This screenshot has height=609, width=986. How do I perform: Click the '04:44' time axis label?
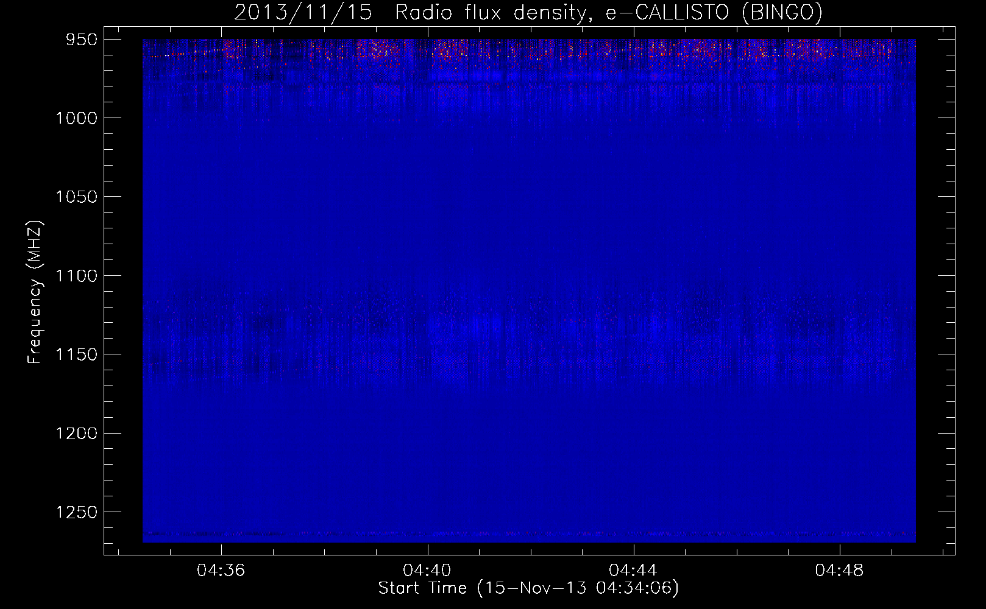click(x=633, y=570)
